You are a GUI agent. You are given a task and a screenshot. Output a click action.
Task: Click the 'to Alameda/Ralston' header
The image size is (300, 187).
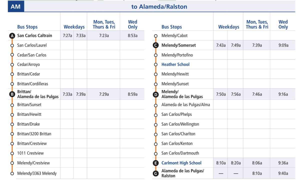tap(159, 7)
